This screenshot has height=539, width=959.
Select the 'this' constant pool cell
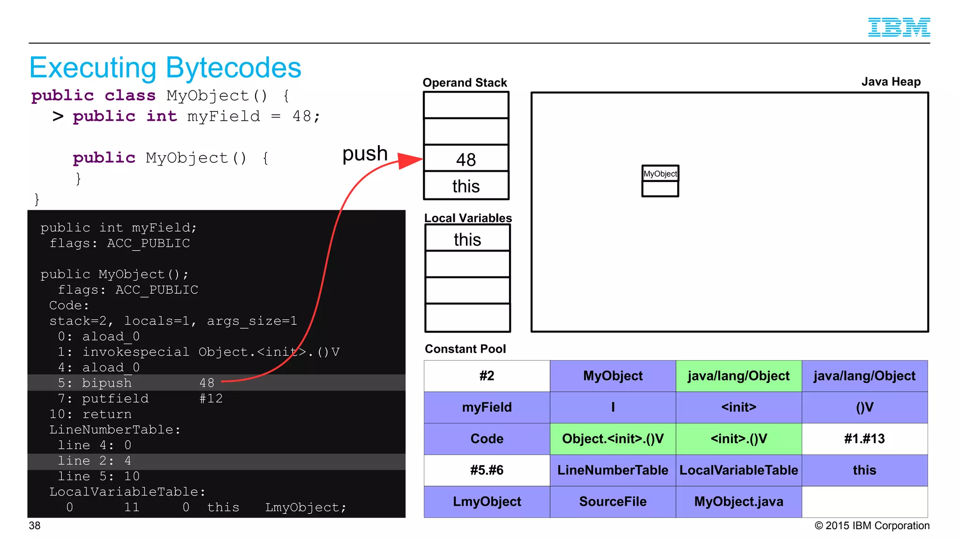coord(864,470)
